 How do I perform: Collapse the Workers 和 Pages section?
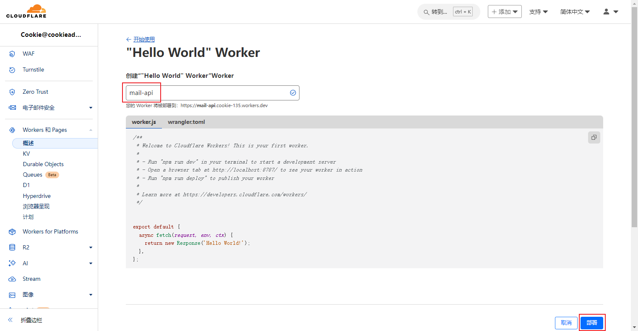click(91, 130)
